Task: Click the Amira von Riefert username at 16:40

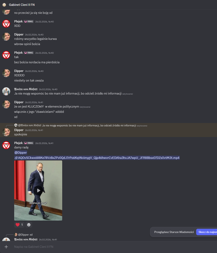Action: (x=26, y=89)
